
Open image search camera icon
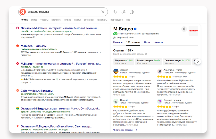pyautogui.click(x=132, y=12)
